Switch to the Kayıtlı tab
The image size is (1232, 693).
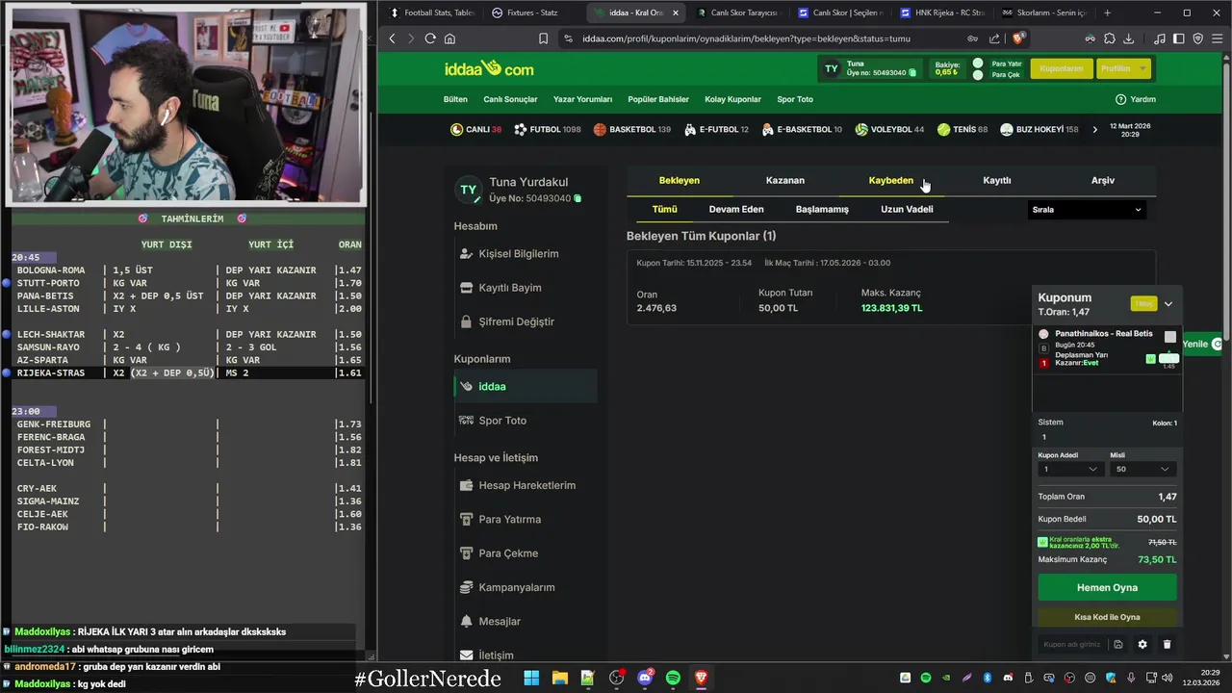997,180
